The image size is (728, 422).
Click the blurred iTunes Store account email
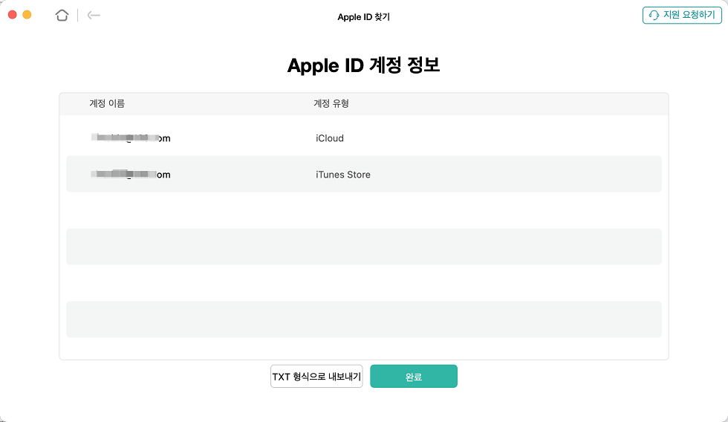pos(131,174)
